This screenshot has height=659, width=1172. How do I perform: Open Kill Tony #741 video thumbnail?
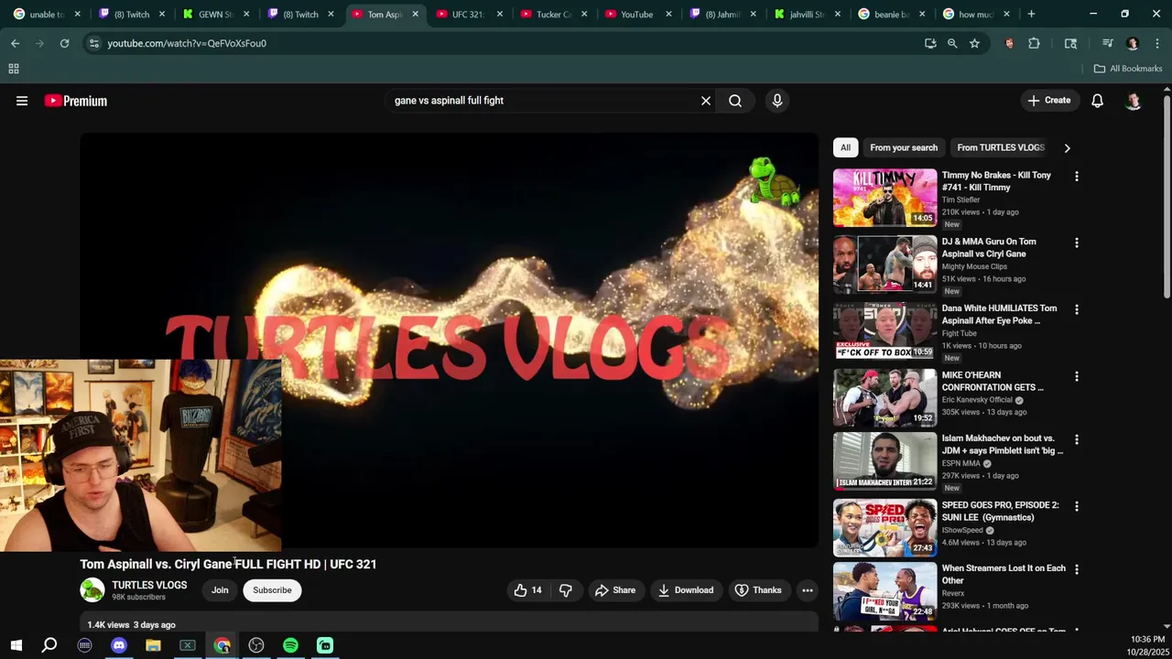point(884,198)
